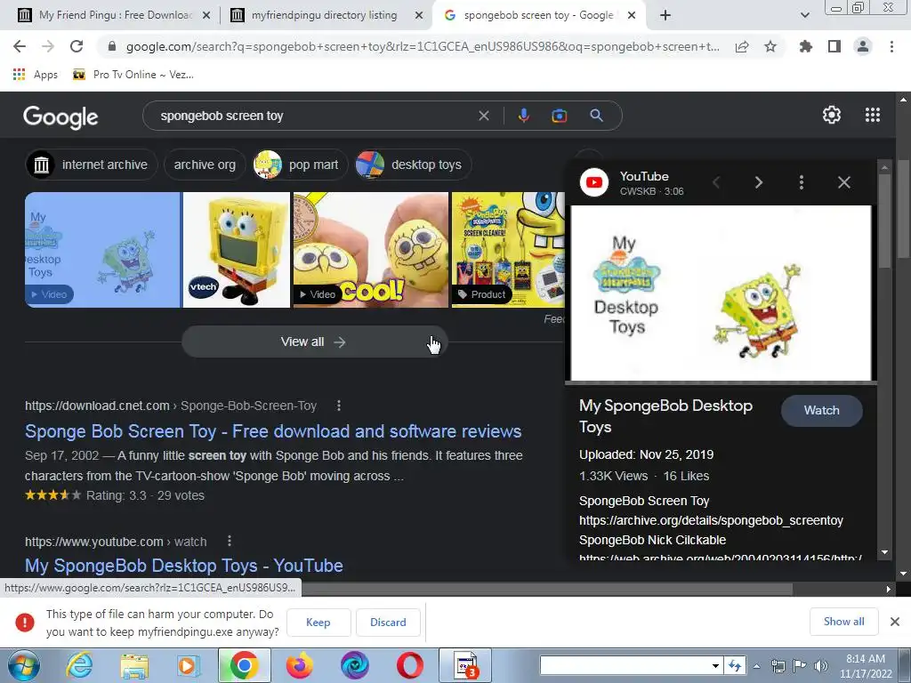Open the My Desktop Toys video thumbnail
The image size is (911, 683).
102,250
